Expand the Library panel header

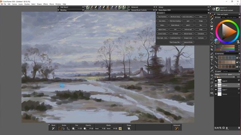[157, 7]
